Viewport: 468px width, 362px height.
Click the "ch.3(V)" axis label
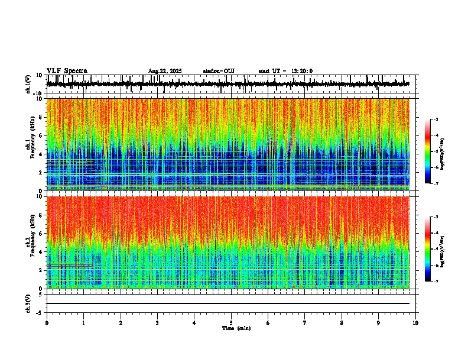(28, 303)
